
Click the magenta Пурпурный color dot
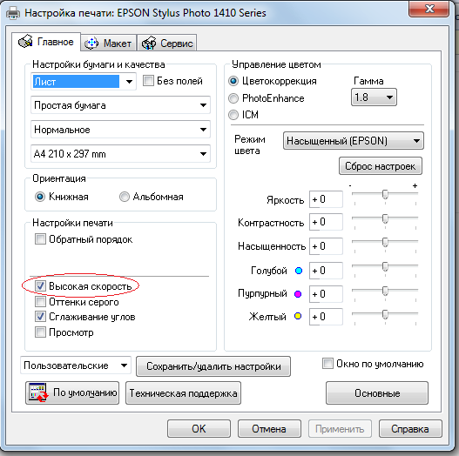pyautogui.click(x=298, y=294)
